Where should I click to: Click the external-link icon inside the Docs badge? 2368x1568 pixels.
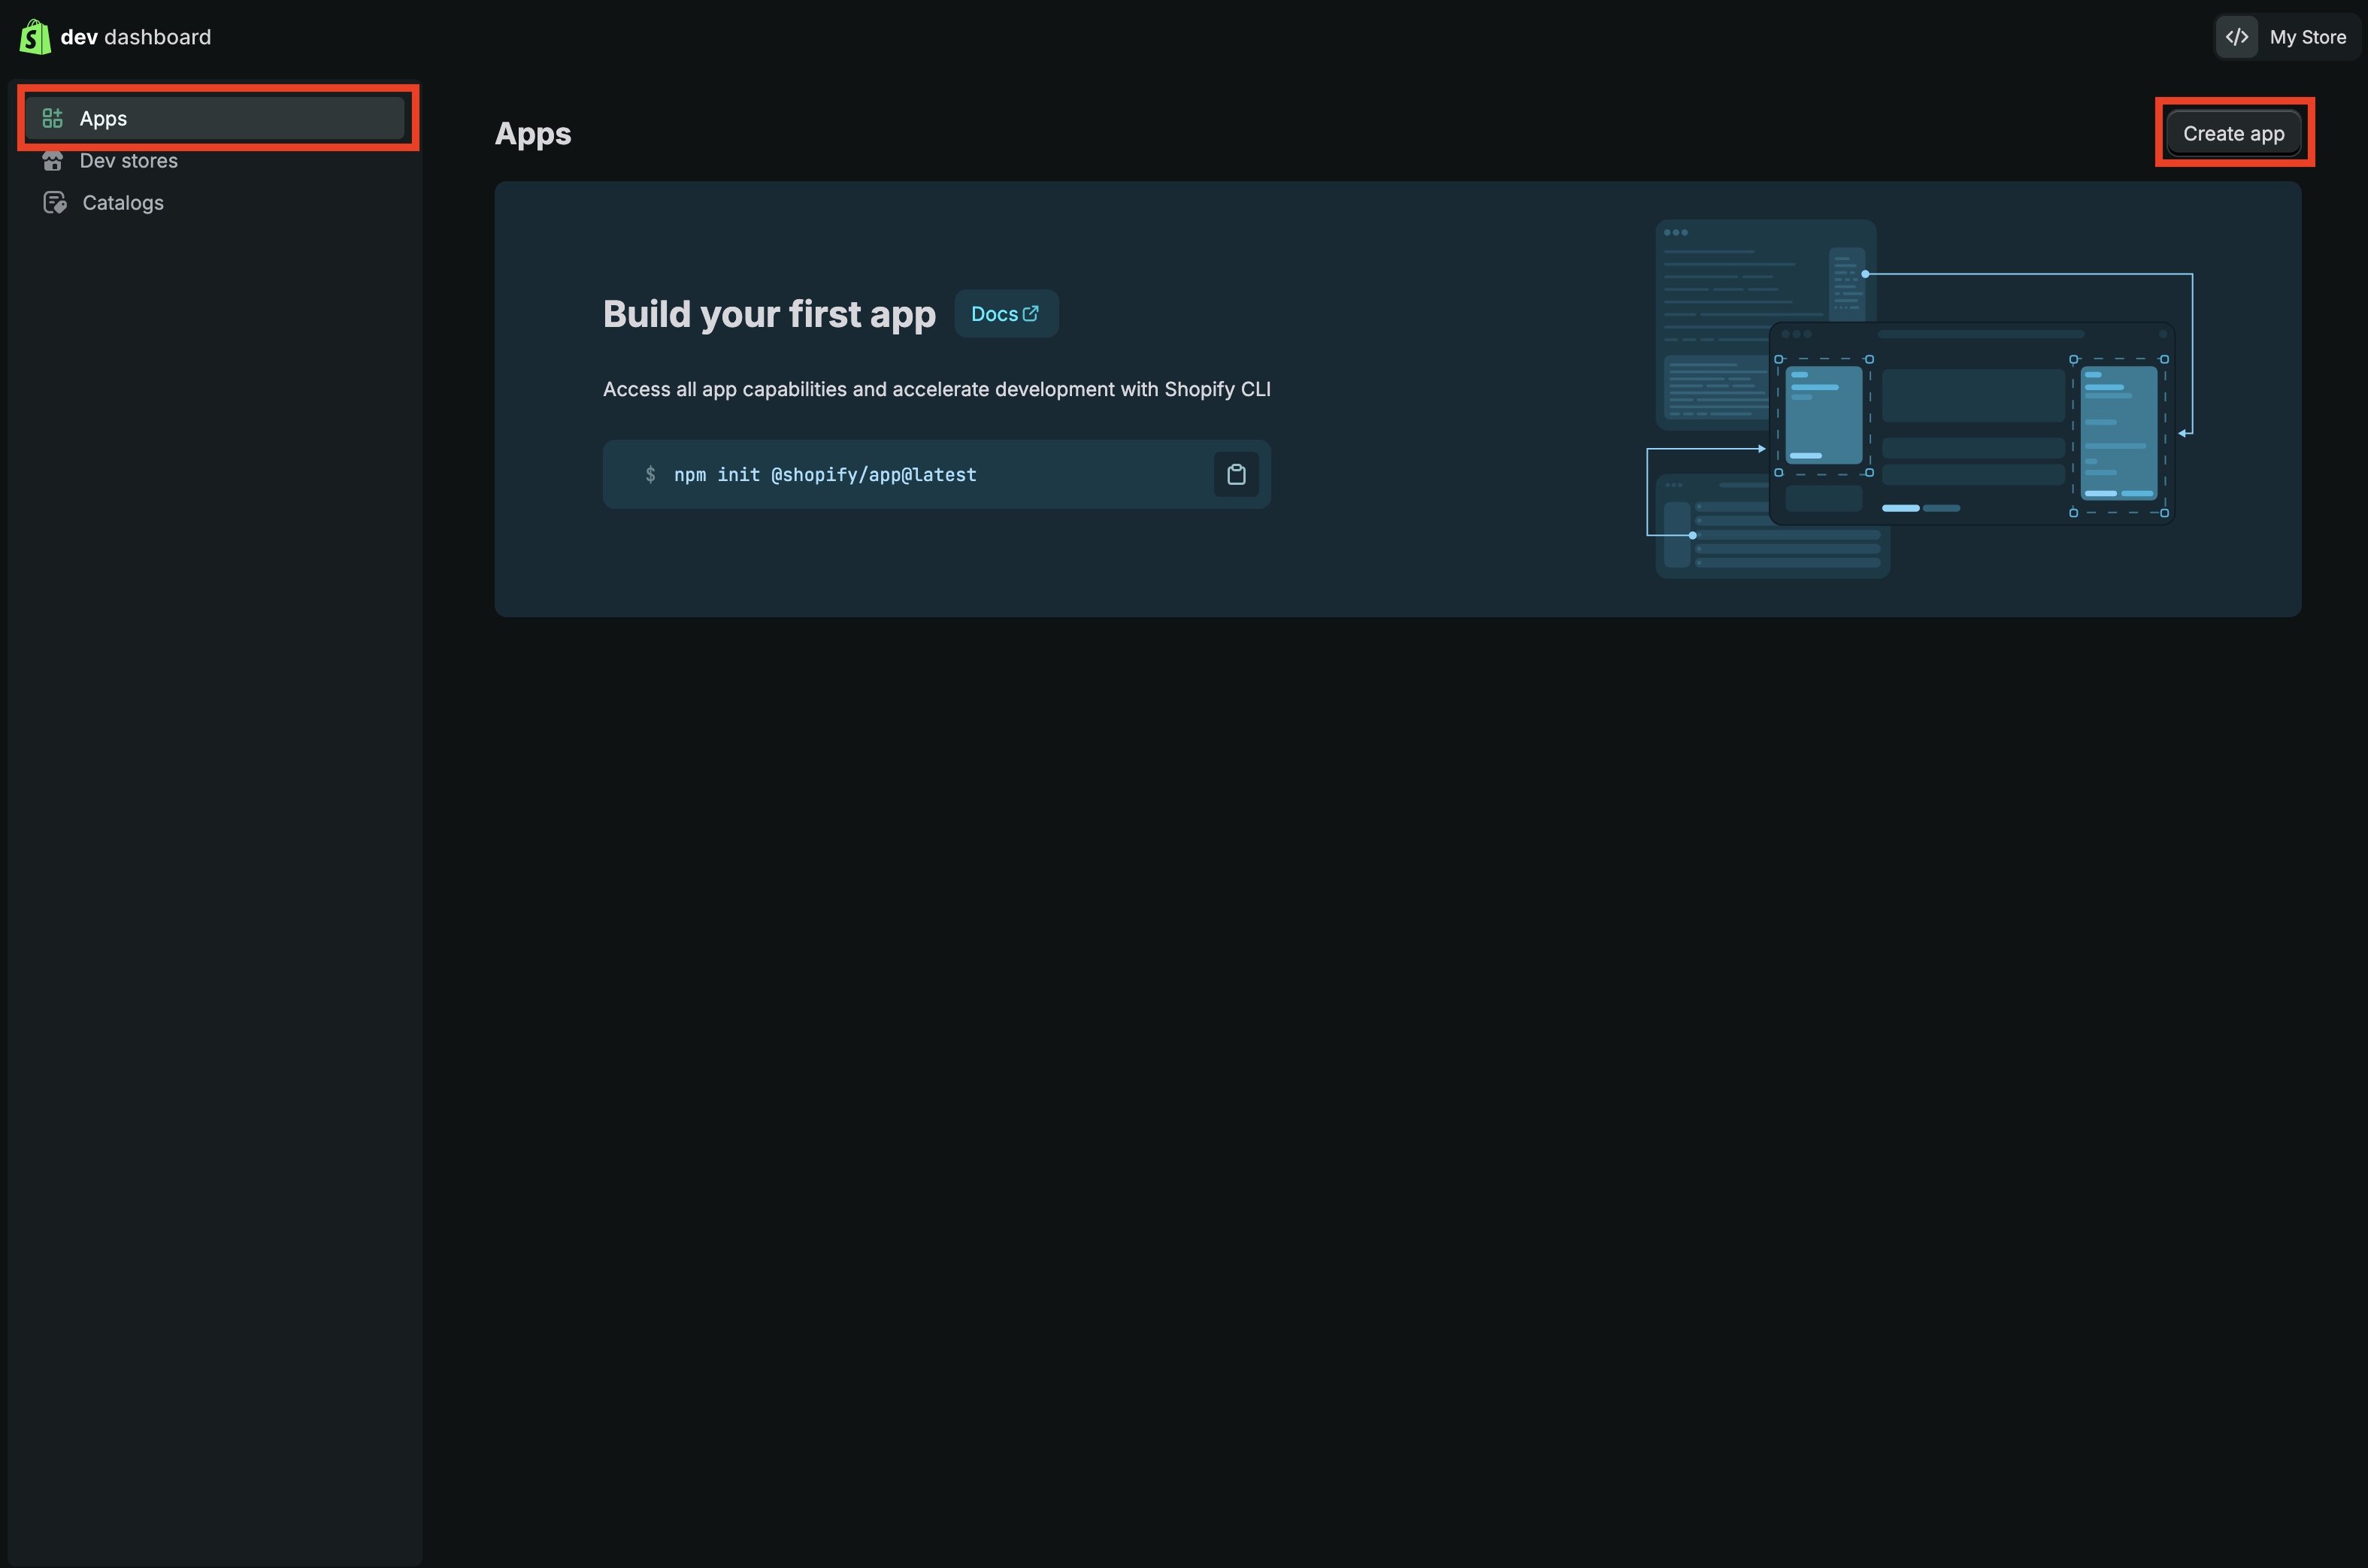[x=1032, y=312]
